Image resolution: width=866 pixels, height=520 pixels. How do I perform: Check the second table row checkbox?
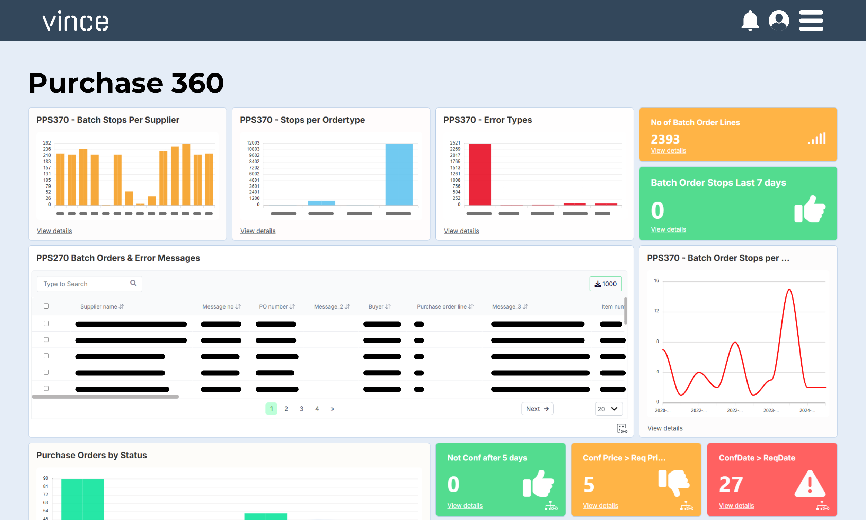tap(46, 339)
